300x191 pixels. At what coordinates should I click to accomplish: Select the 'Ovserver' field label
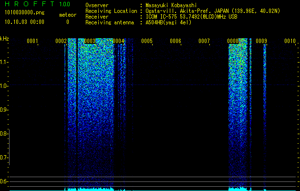point(97,5)
